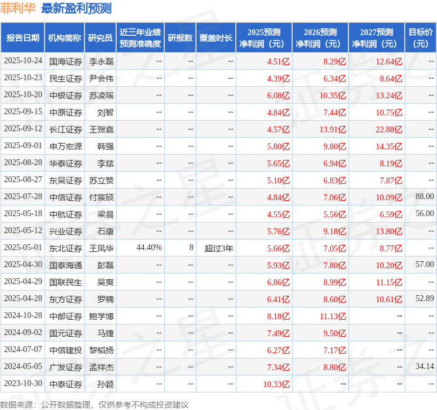Select the 2025预测净利润 column header
437x410 pixels.
[x=264, y=38]
